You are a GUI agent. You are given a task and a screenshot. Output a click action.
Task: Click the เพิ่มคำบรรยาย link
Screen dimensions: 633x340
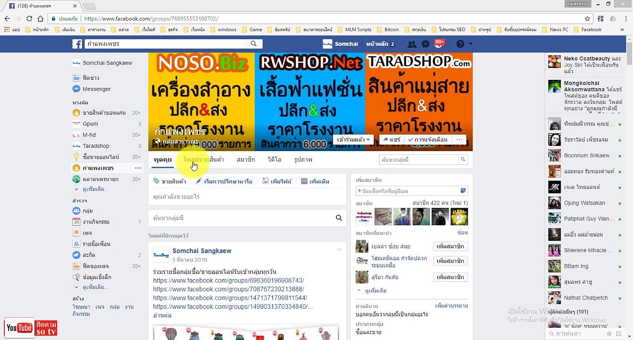451,306
